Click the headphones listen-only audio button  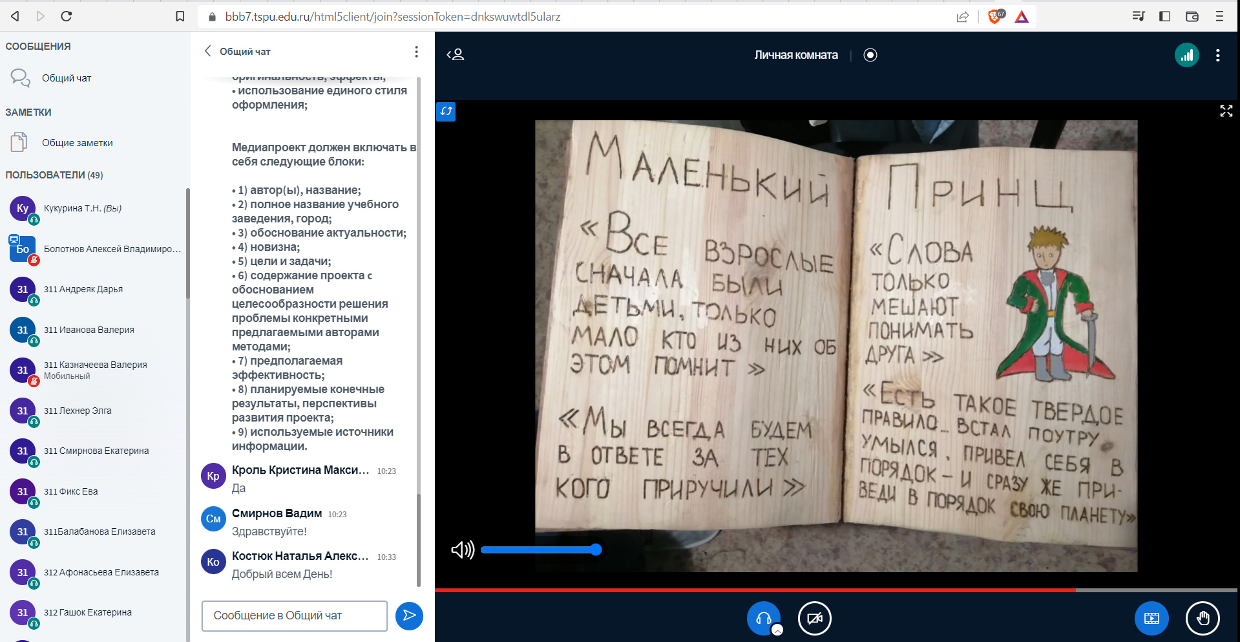point(763,618)
